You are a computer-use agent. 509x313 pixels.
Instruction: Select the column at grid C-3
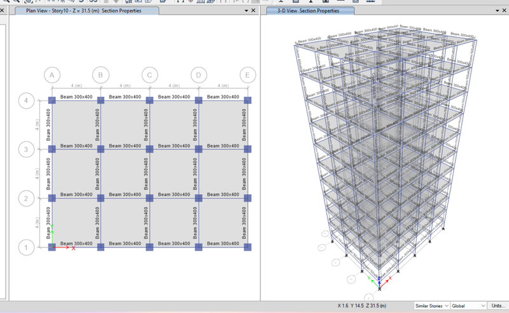click(x=150, y=149)
